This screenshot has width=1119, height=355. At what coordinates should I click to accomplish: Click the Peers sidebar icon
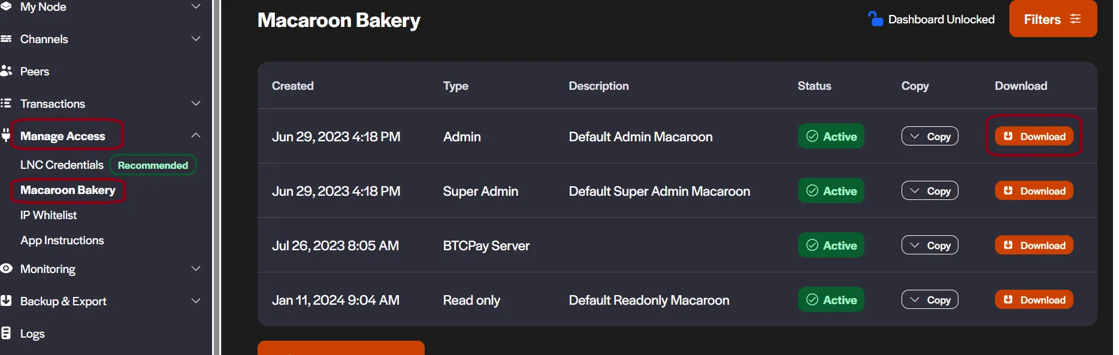point(6,71)
